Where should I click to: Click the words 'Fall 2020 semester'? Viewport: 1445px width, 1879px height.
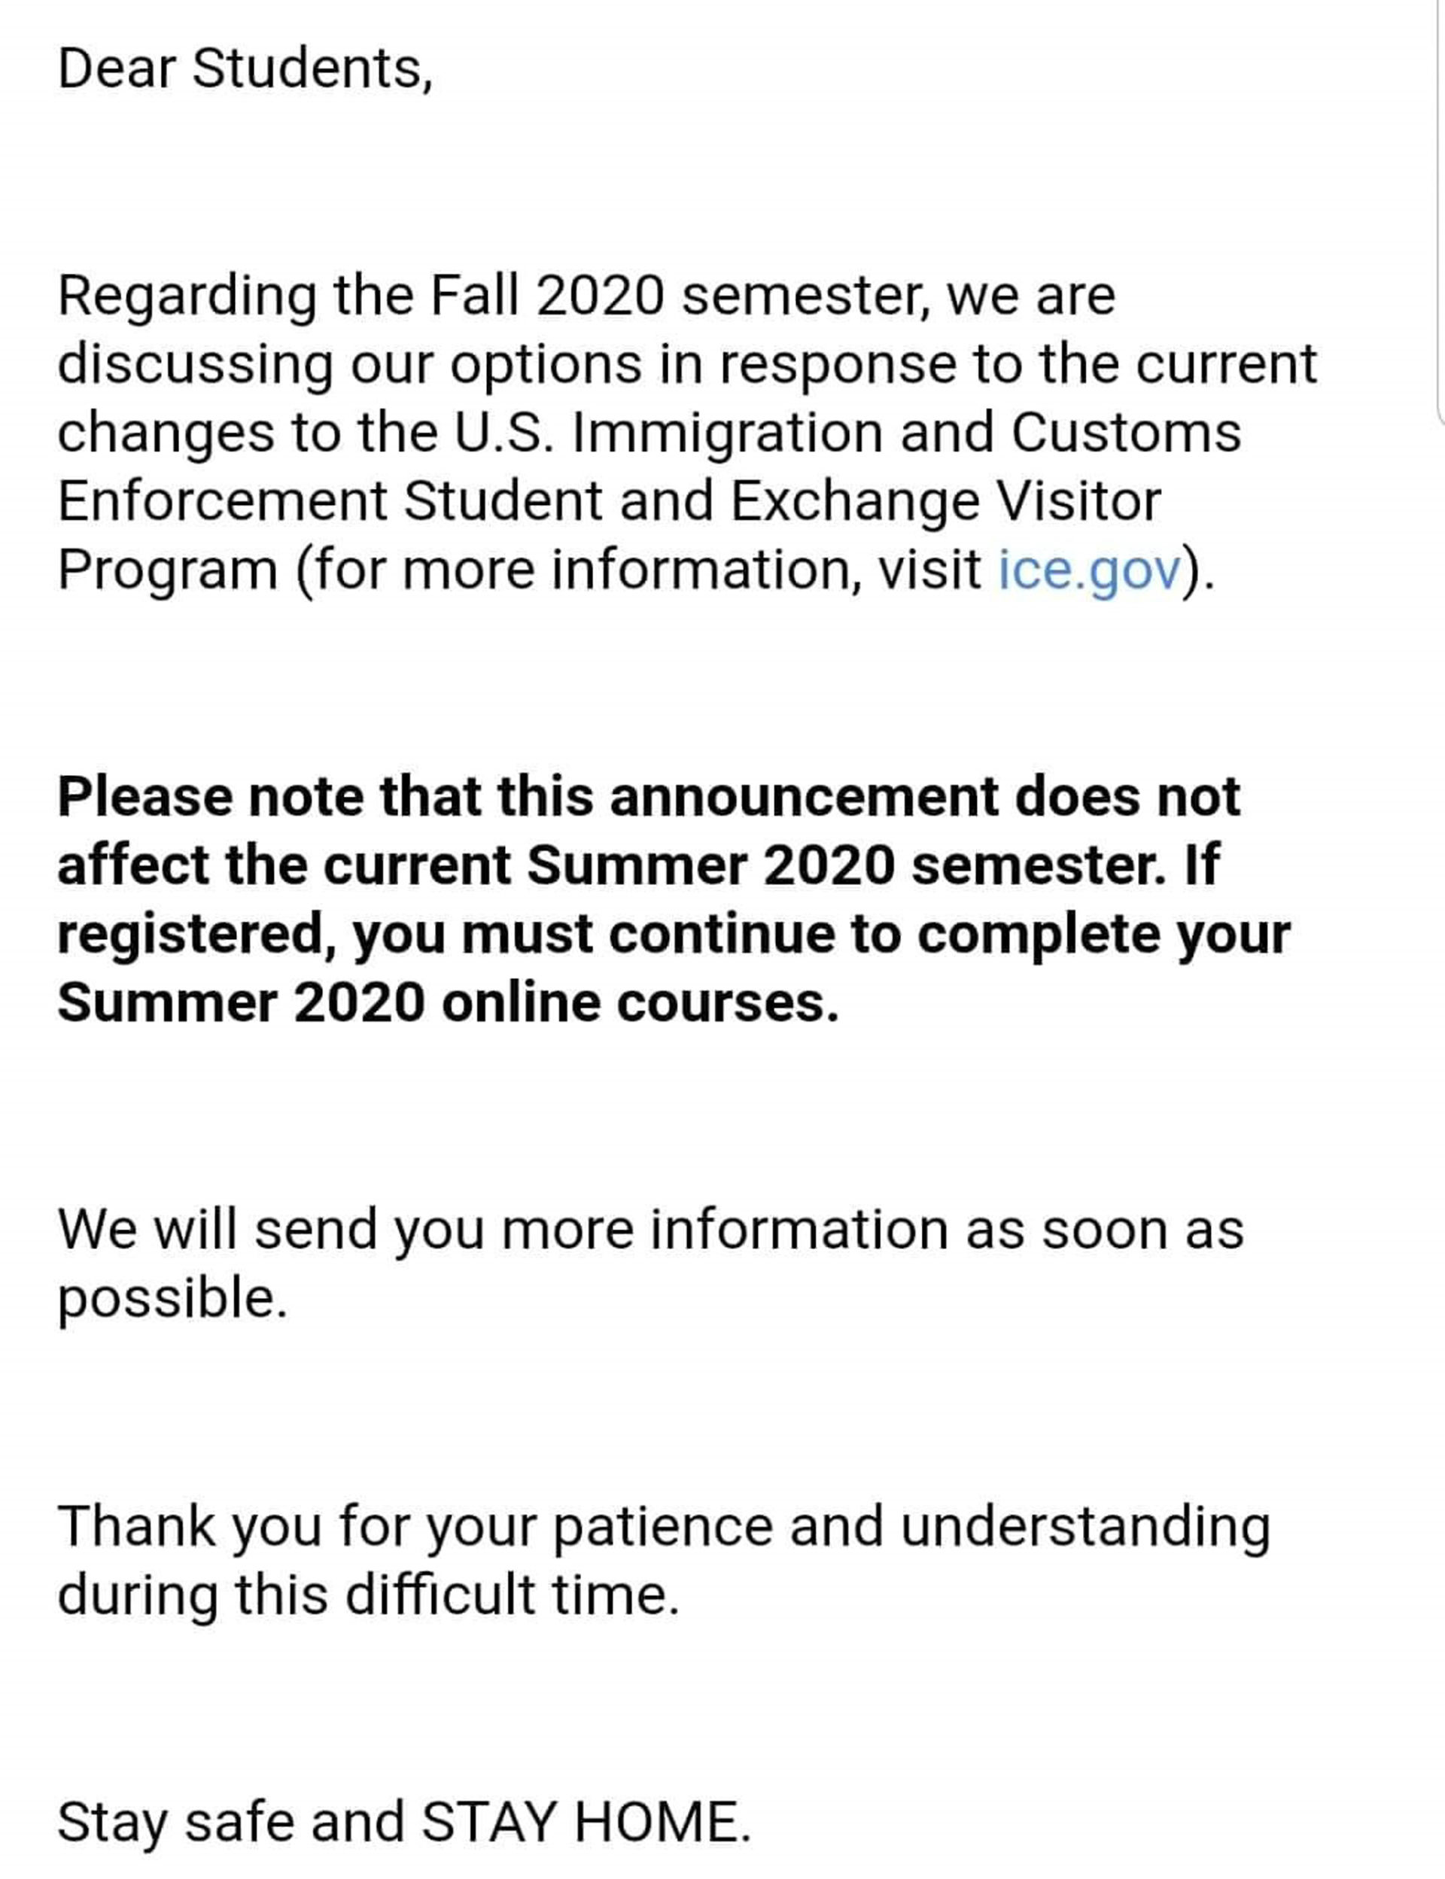(680, 296)
